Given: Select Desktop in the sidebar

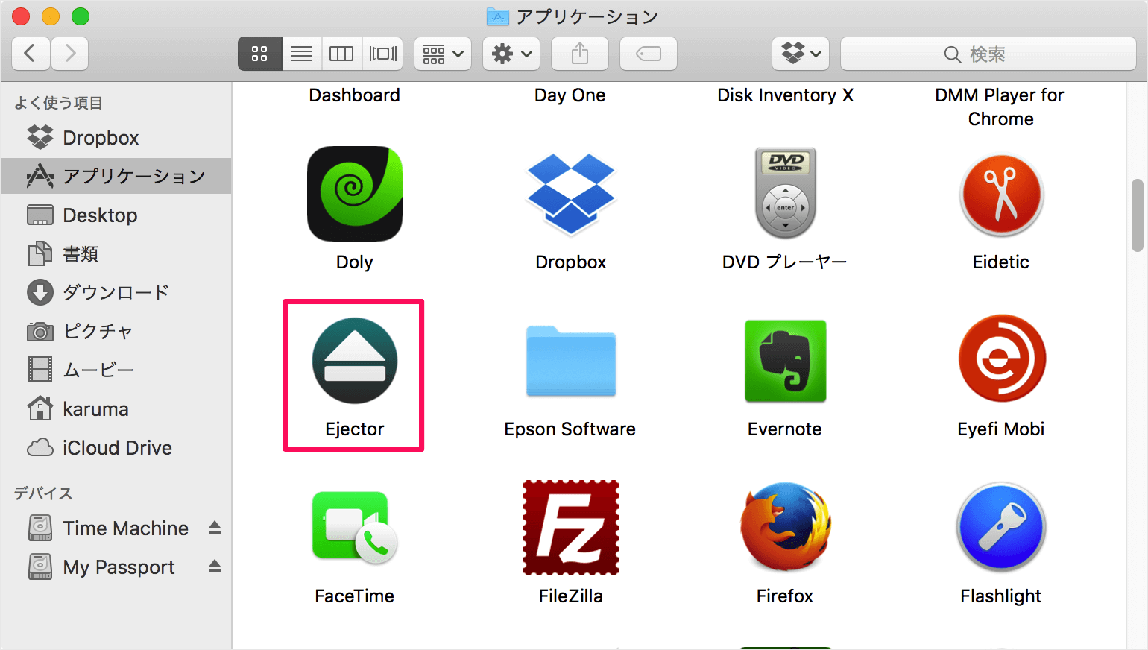Looking at the screenshot, I should pos(116,215).
